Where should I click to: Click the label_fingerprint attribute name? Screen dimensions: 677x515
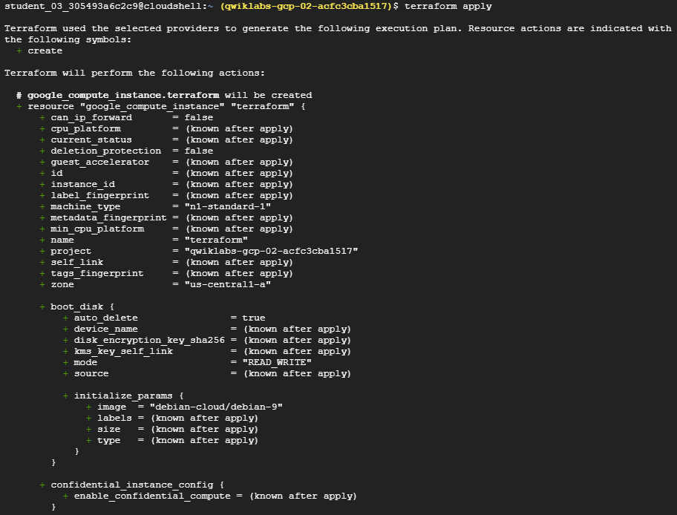click(99, 196)
